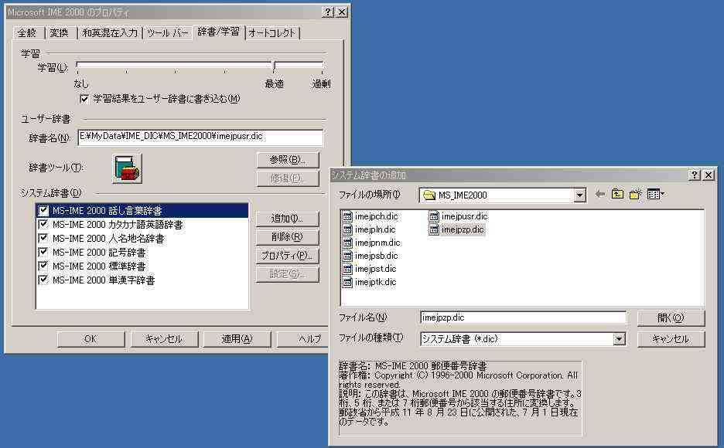Switch to the ツール バー tab
Viewport: 724px width, 448px height.
click(168, 33)
